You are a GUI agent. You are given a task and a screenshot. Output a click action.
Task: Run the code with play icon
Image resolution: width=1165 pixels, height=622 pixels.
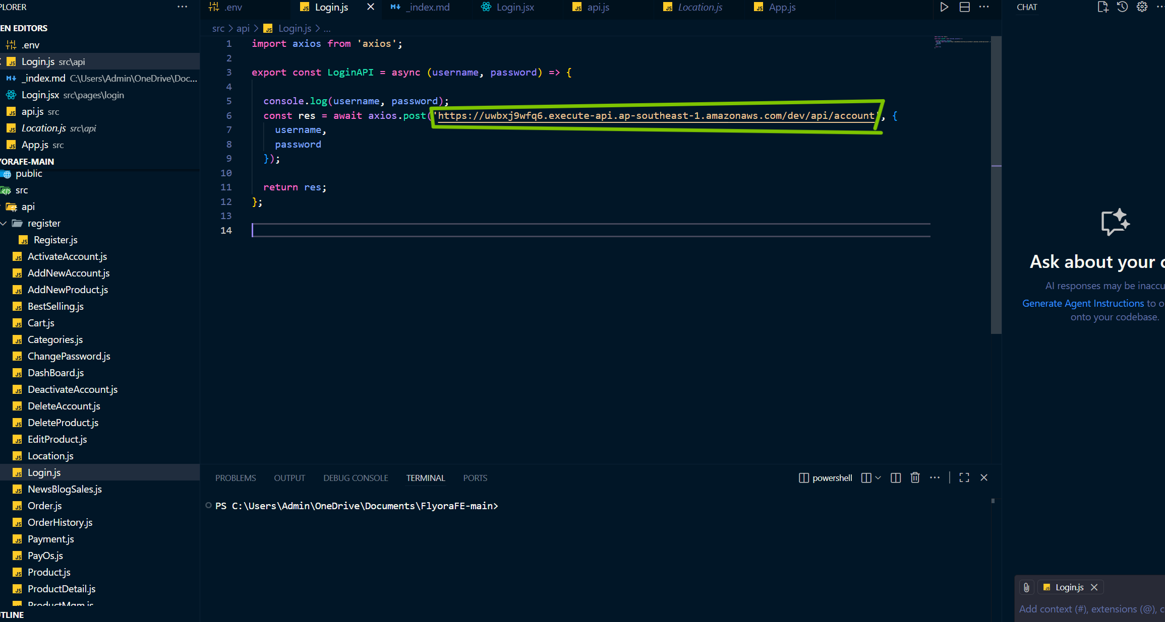tap(944, 7)
